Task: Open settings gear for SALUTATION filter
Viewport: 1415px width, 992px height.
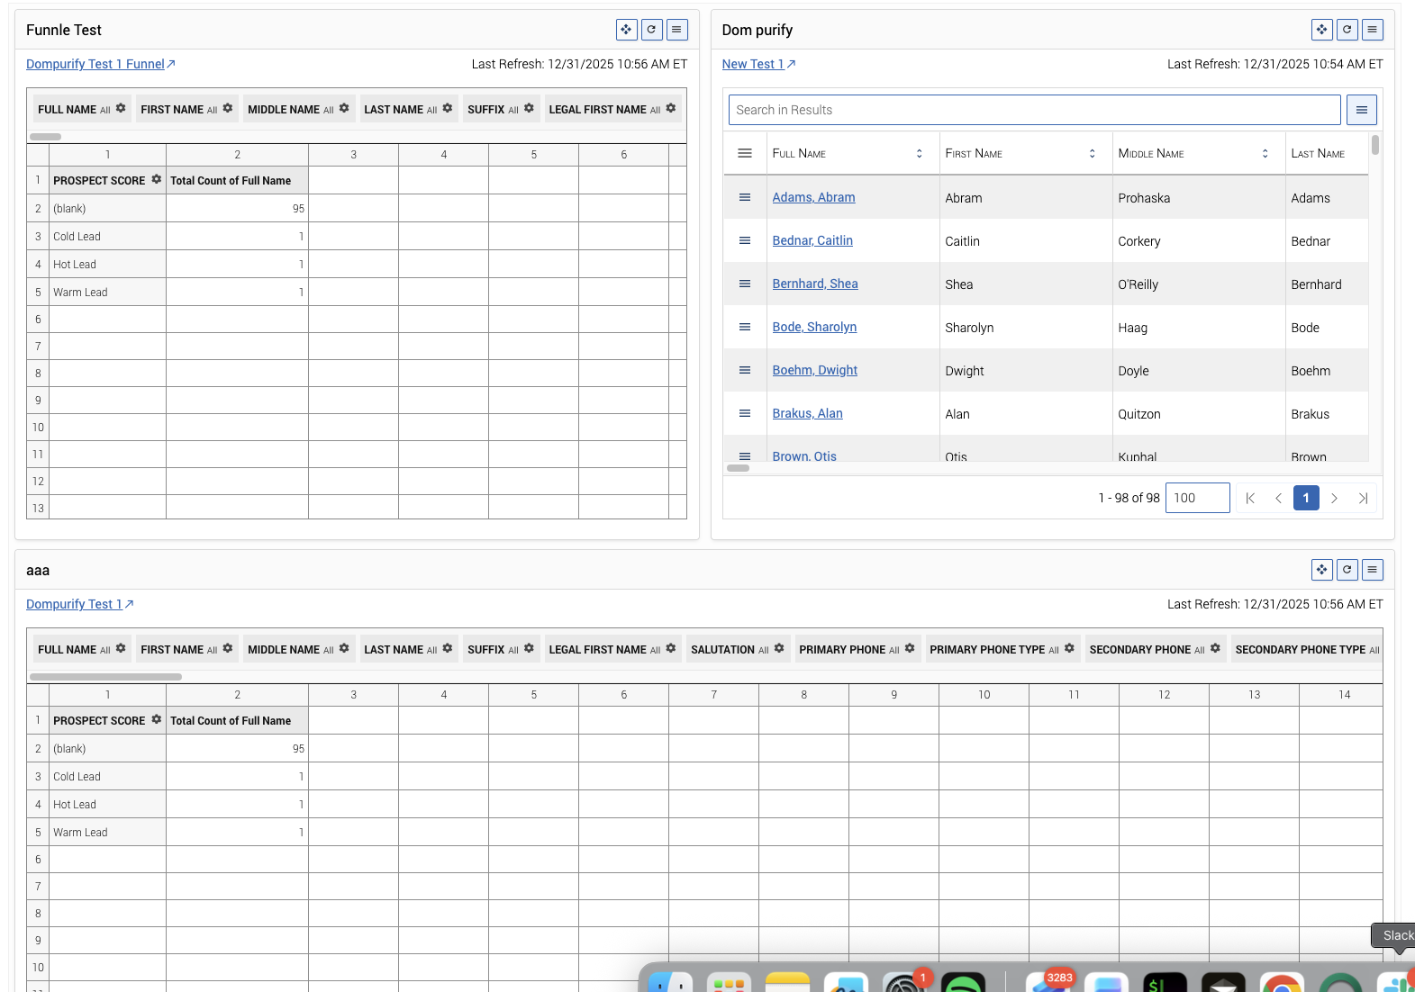Action: (x=779, y=649)
